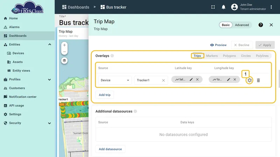Switch to Basic mode
The height and width of the screenshot is (157, 280).
tap(226, 25)
